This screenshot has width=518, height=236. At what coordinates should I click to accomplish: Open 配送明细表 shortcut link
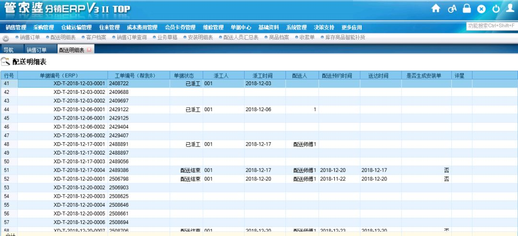(63, 37)
